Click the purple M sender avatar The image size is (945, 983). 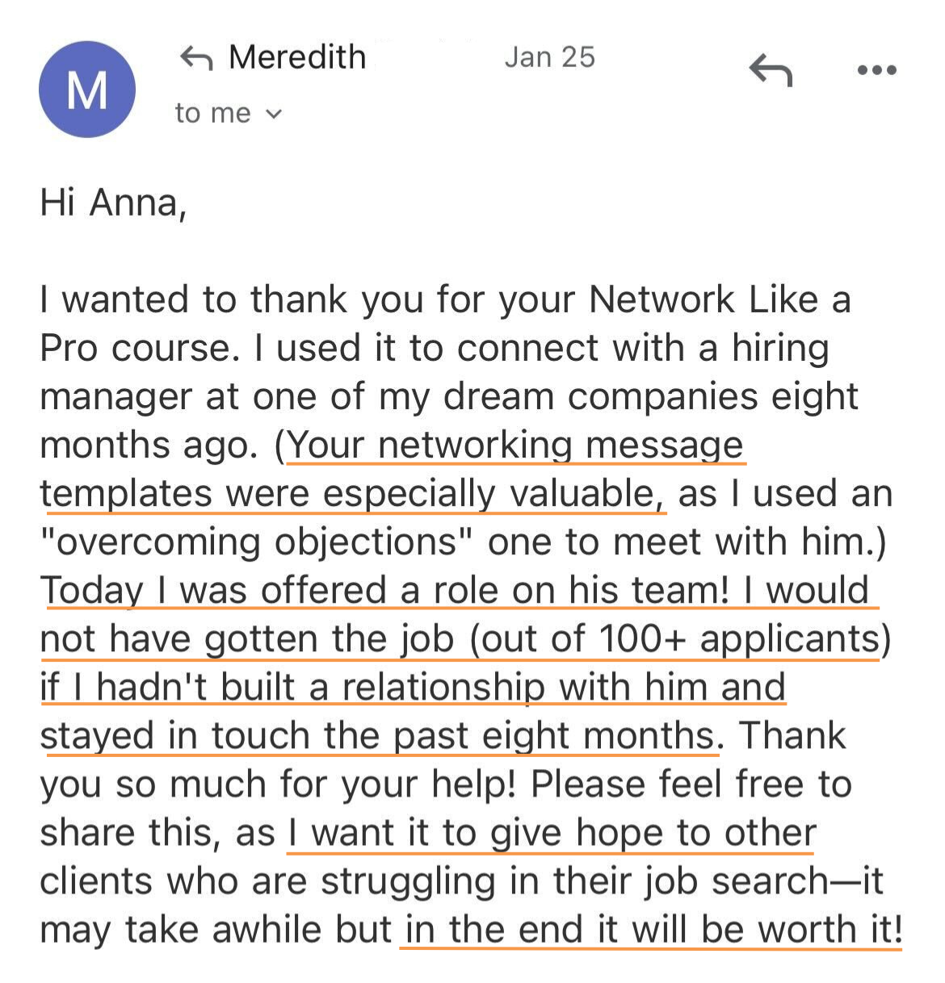pyautogui.click(x=87, y=90)
